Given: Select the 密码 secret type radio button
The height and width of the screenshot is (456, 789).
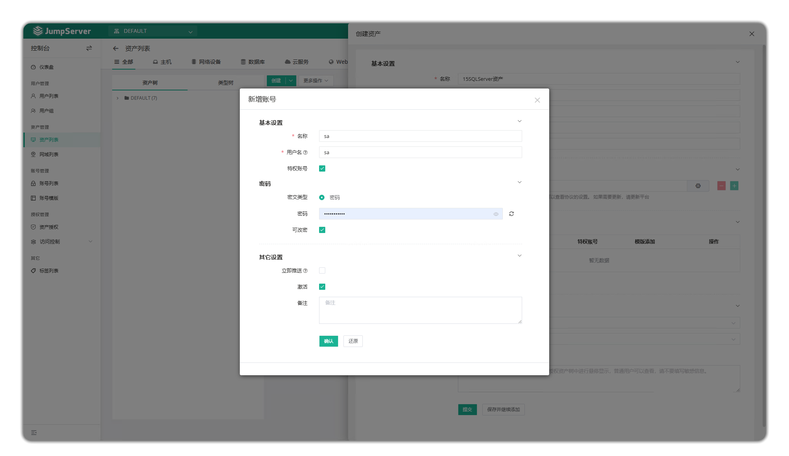Looking at the screenshot, I should pos(322,197).
